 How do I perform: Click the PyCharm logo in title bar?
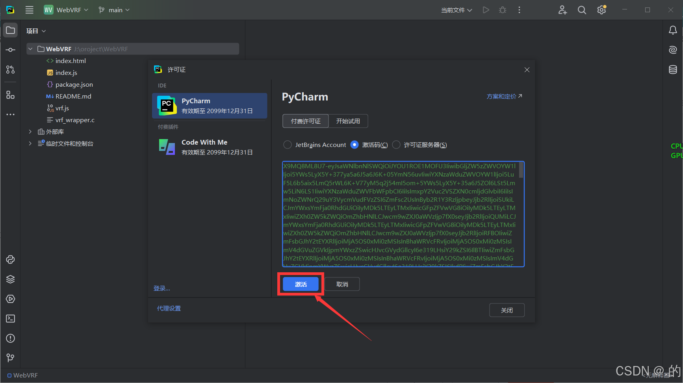10,10
